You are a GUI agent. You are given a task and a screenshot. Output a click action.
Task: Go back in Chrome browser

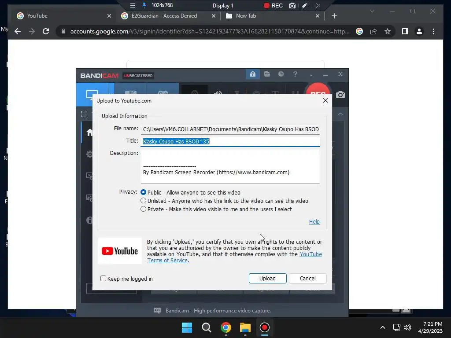point(18,31)
